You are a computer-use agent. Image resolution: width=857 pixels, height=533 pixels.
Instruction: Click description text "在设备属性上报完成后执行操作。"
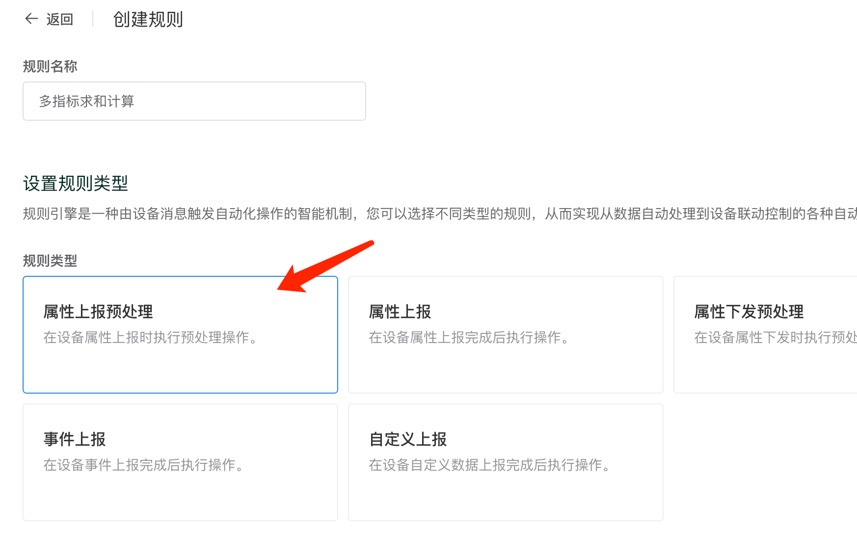[x=469, y=337]
